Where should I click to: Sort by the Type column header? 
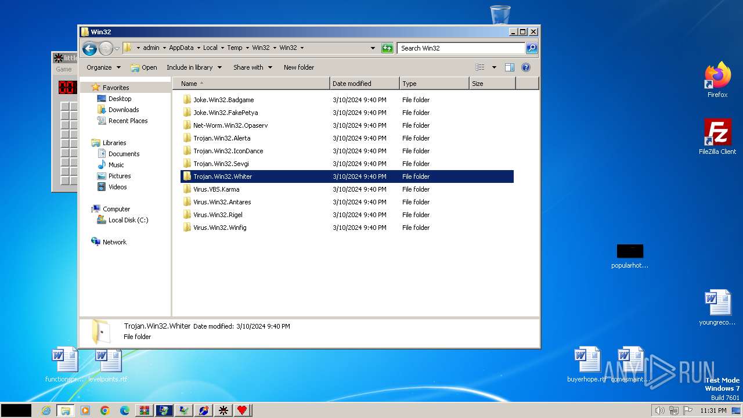(x=434, y=84)
